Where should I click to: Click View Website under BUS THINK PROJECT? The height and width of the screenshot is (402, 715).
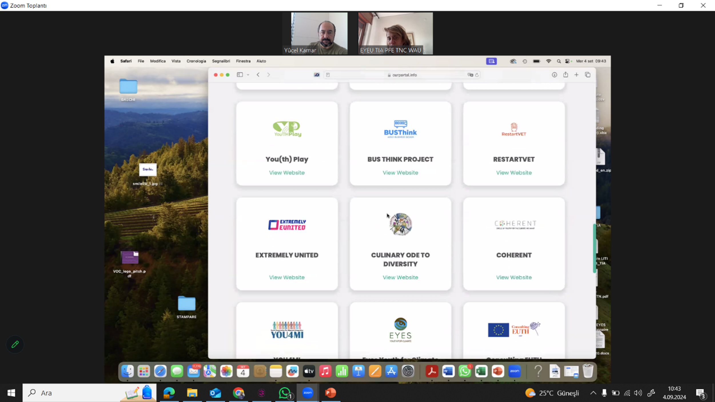400,173
